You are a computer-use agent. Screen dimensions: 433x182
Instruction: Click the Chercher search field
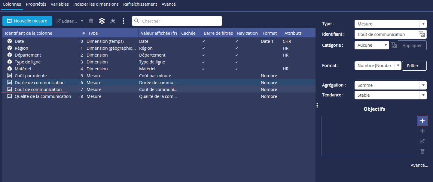pos(180,21)
